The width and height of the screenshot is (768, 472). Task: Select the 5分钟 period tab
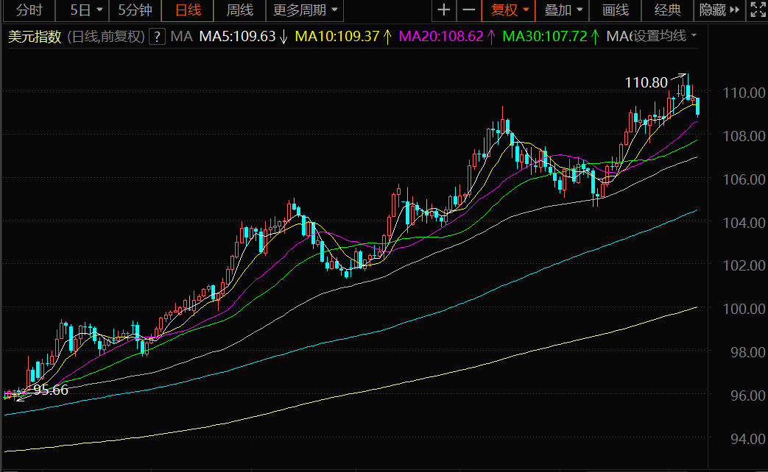coord(135,10)
